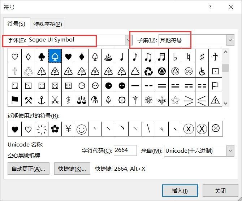Select the black flag symbol
242x201 pixels.
[15, 100]
